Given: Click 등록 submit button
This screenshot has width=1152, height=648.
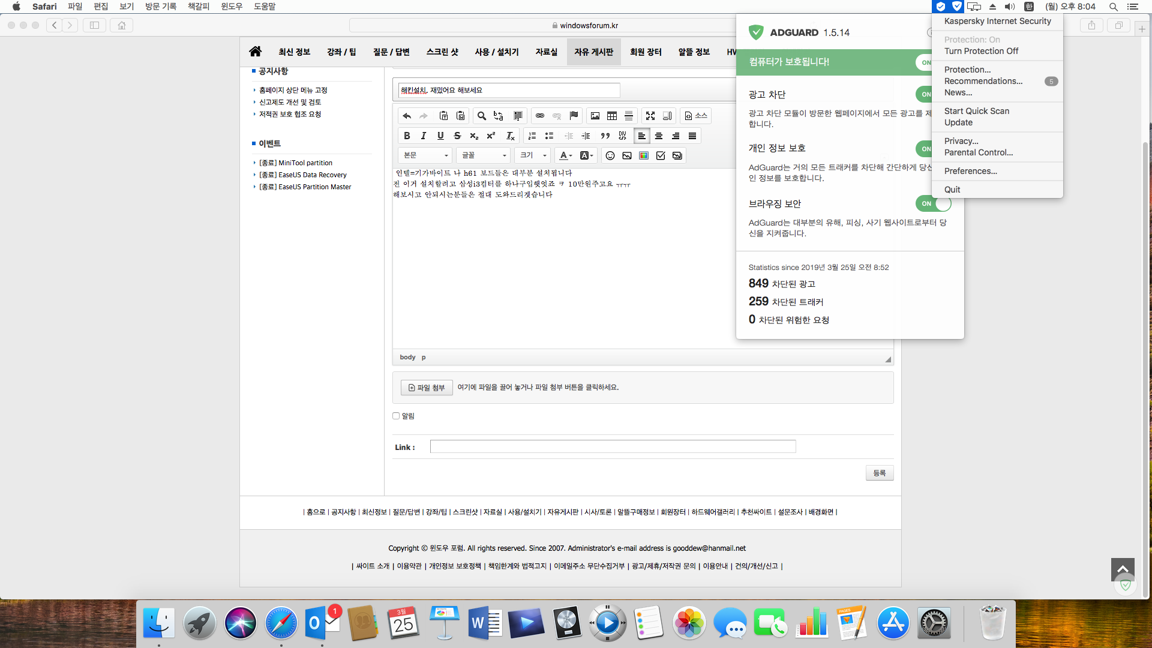Looking at the screenshot, I should pos(879,473).
